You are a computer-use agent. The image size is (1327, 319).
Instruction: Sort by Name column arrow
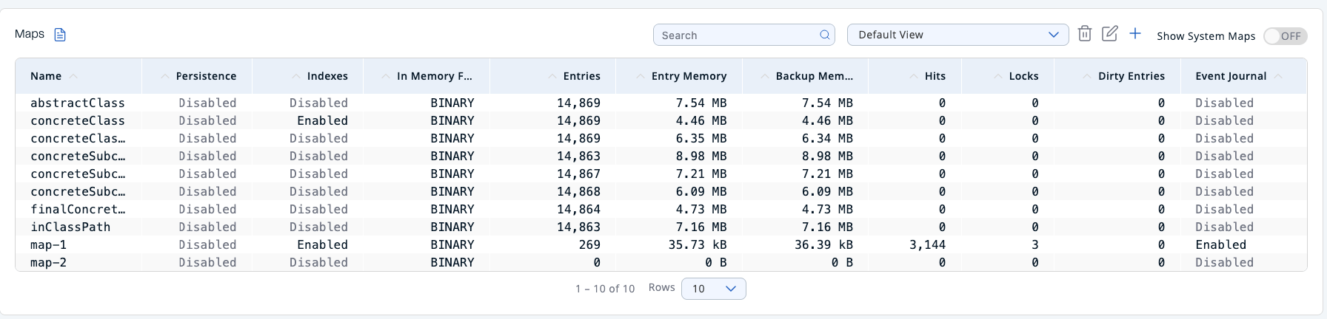coord(73,76)
